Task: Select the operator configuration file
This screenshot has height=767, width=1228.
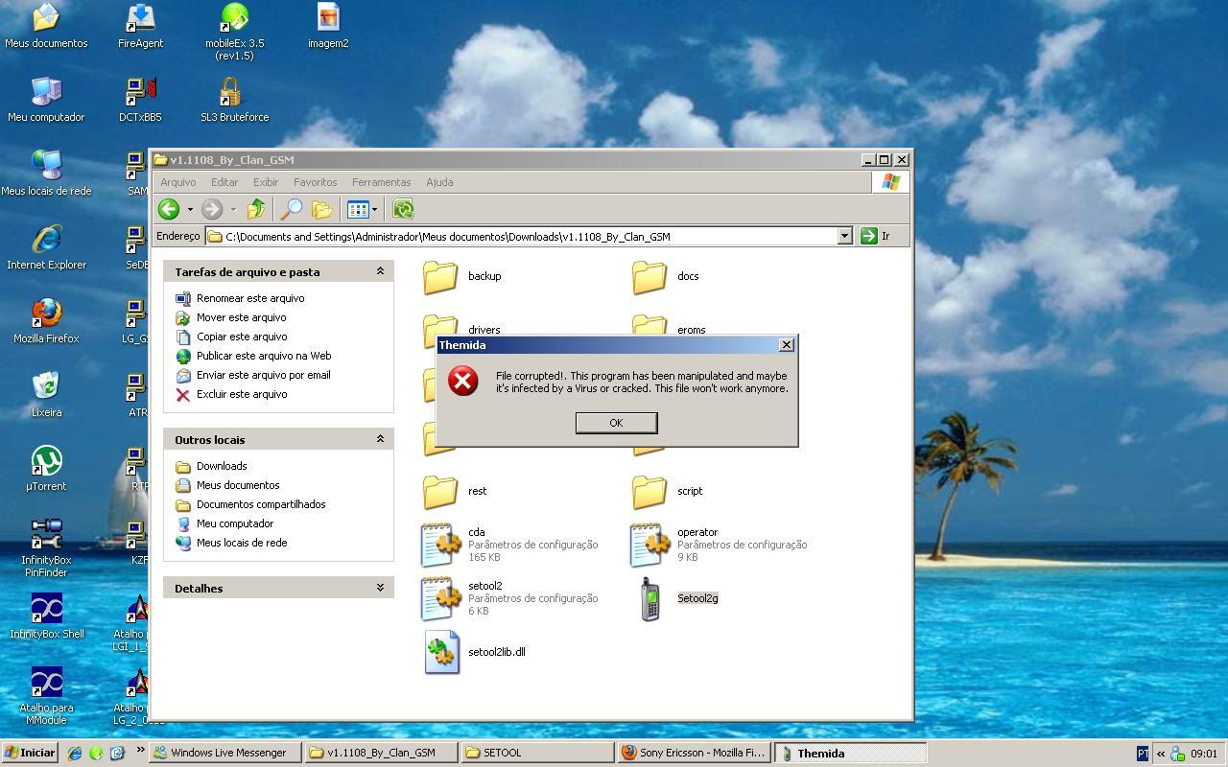Action: [x=719, y=545]
